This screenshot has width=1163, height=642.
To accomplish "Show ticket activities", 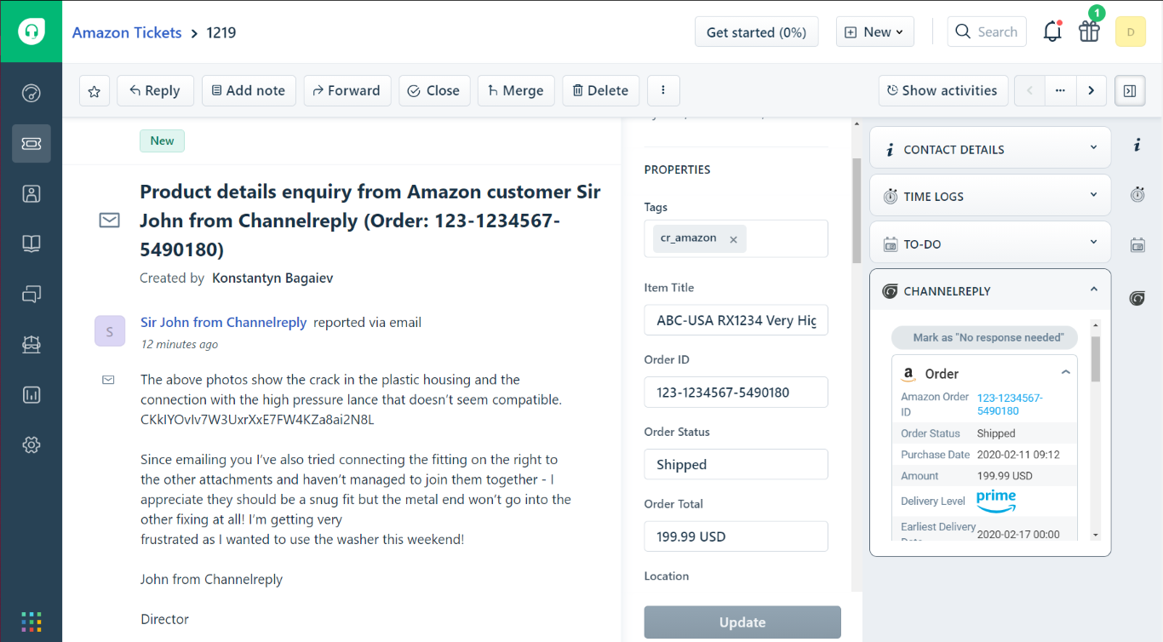I will (943, 90).
